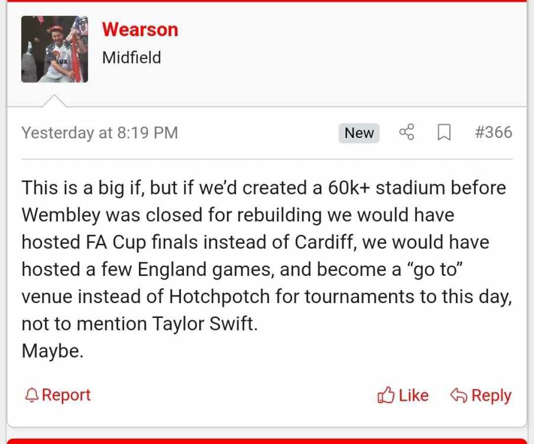The height and width of the screenshot is (444, 534).
Task: Open the share icon for this post
Action: coord(407,133)
